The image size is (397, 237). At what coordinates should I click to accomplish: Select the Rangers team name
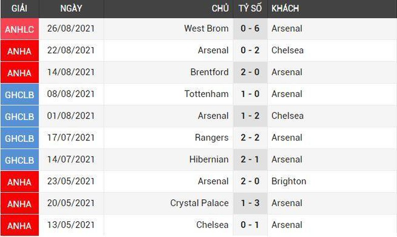coord(211,137)
